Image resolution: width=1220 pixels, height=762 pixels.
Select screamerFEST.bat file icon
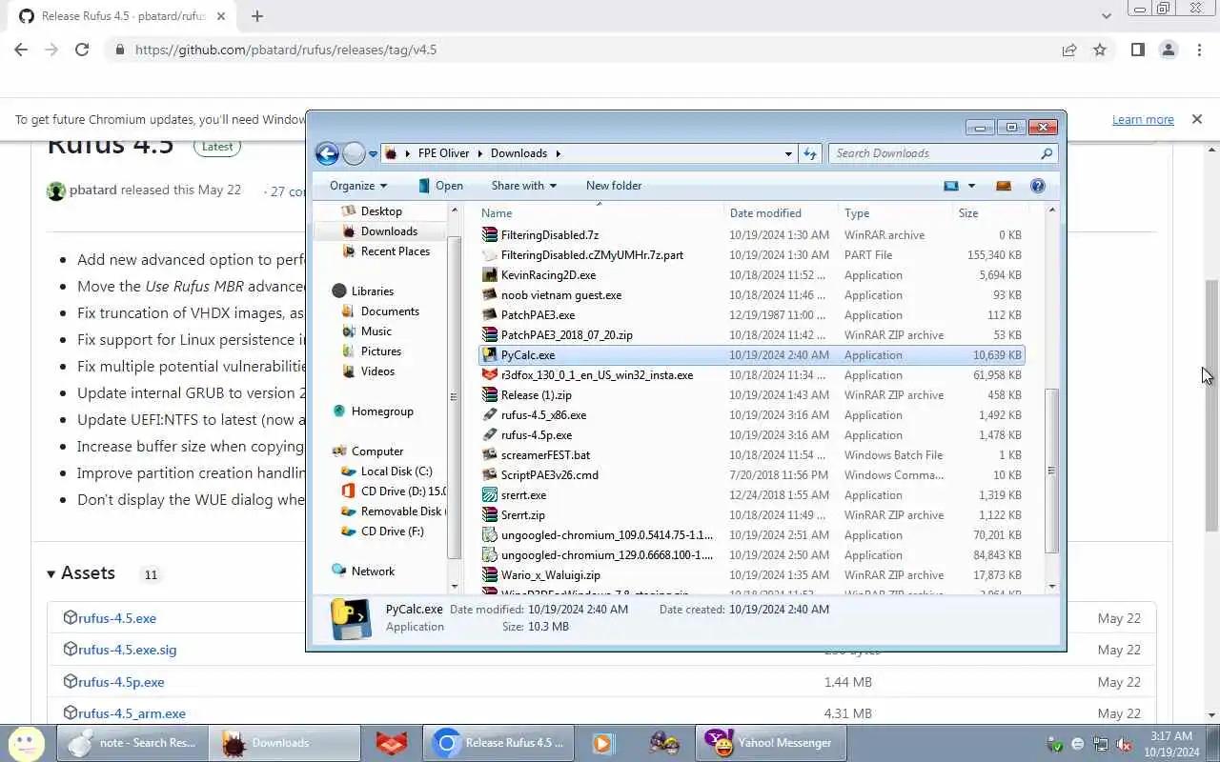point(490,455)
